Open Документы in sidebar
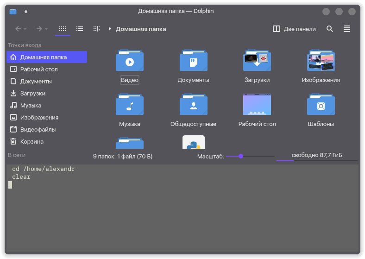365x259 pixels. pos(47,81)
